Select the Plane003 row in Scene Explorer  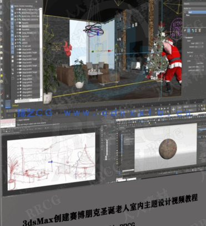click(27, 23)
